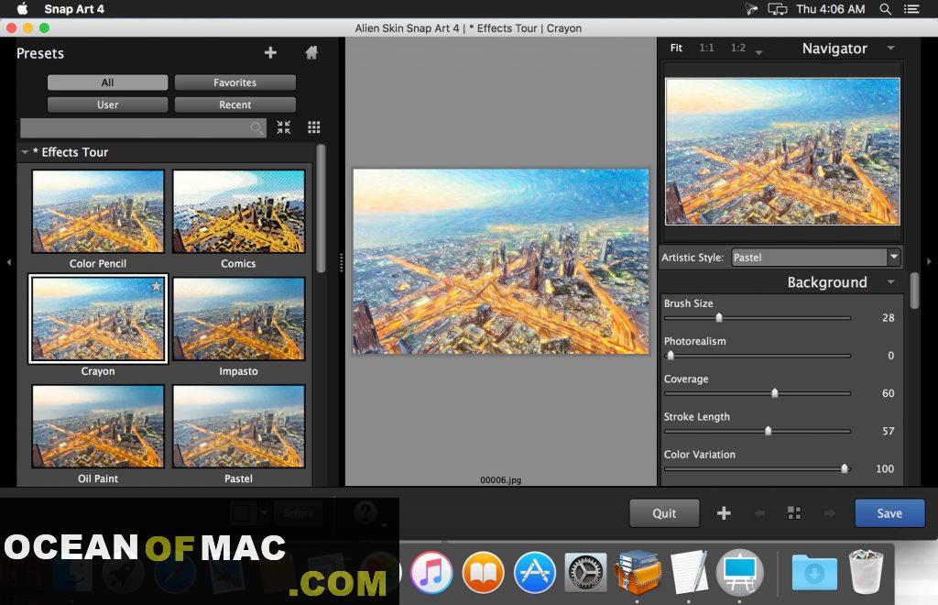Open Notification Center from the menu bar
938x605 pixels.
click(x=911, y=9)
